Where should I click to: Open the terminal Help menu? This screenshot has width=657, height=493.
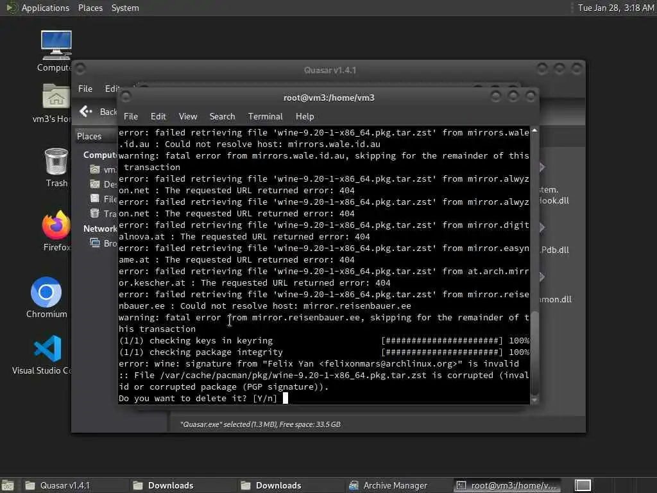305,117
